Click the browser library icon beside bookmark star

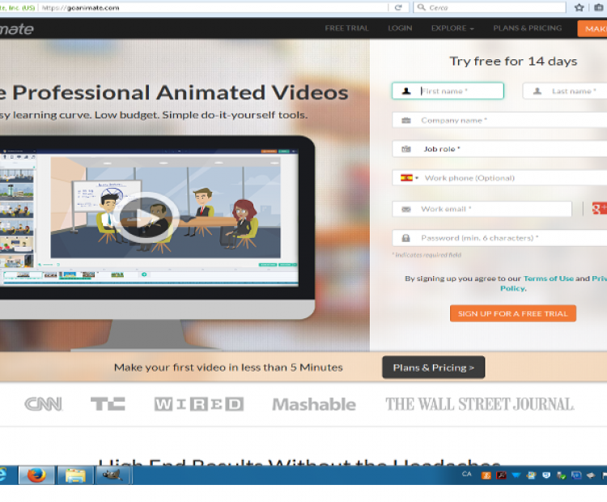598,7
